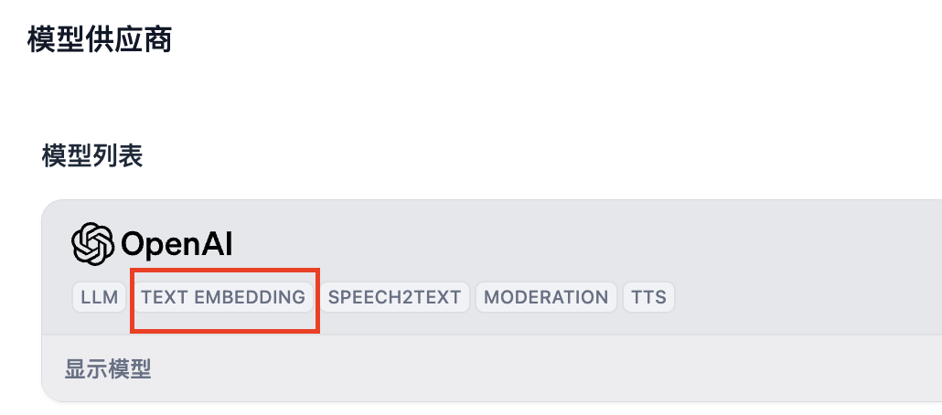942x415 pixels.
Task: Click the "Open" letters of the OpenAI wordmark
Action: tap(160, 245)
